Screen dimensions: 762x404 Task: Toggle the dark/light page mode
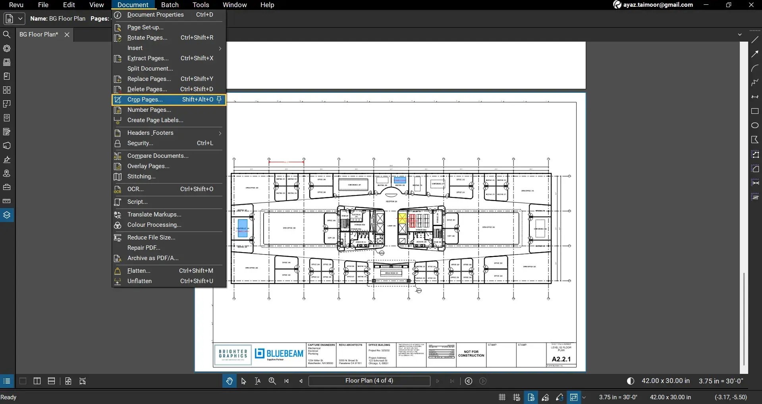coord(631,381)
